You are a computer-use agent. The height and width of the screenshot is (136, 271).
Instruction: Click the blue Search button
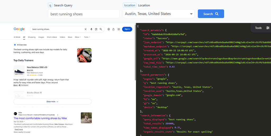211,14
